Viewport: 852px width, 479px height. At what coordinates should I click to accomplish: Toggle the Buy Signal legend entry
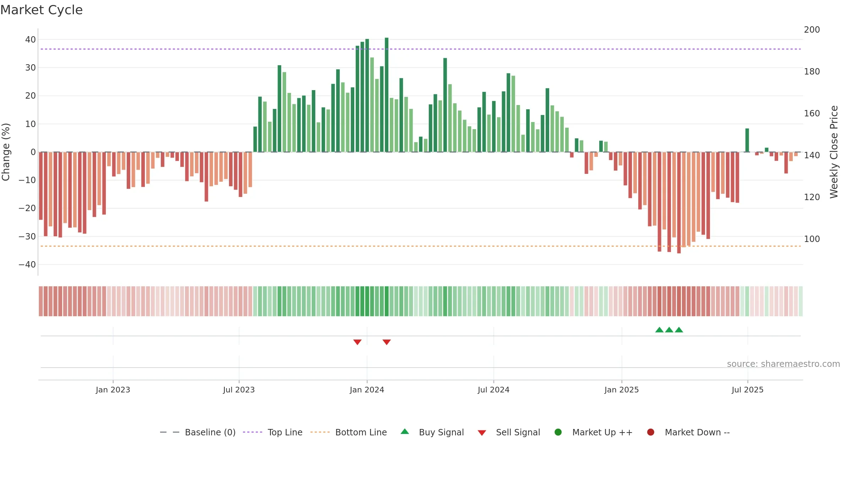coord(432,432)
